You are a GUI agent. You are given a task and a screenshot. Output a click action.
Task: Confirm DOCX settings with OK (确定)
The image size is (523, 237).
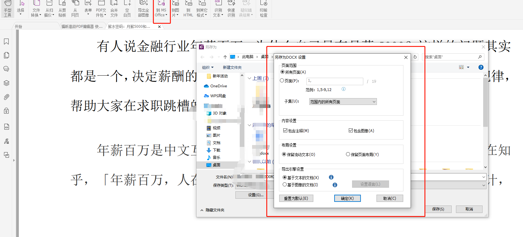[347, 198]
